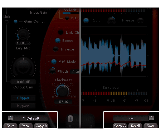
Task: Click the Envelope label text
Action: coord(111,88)
